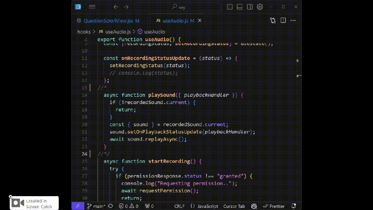Change CRLF line ending setting
373x210 pixels.
(x=179, y=206)
